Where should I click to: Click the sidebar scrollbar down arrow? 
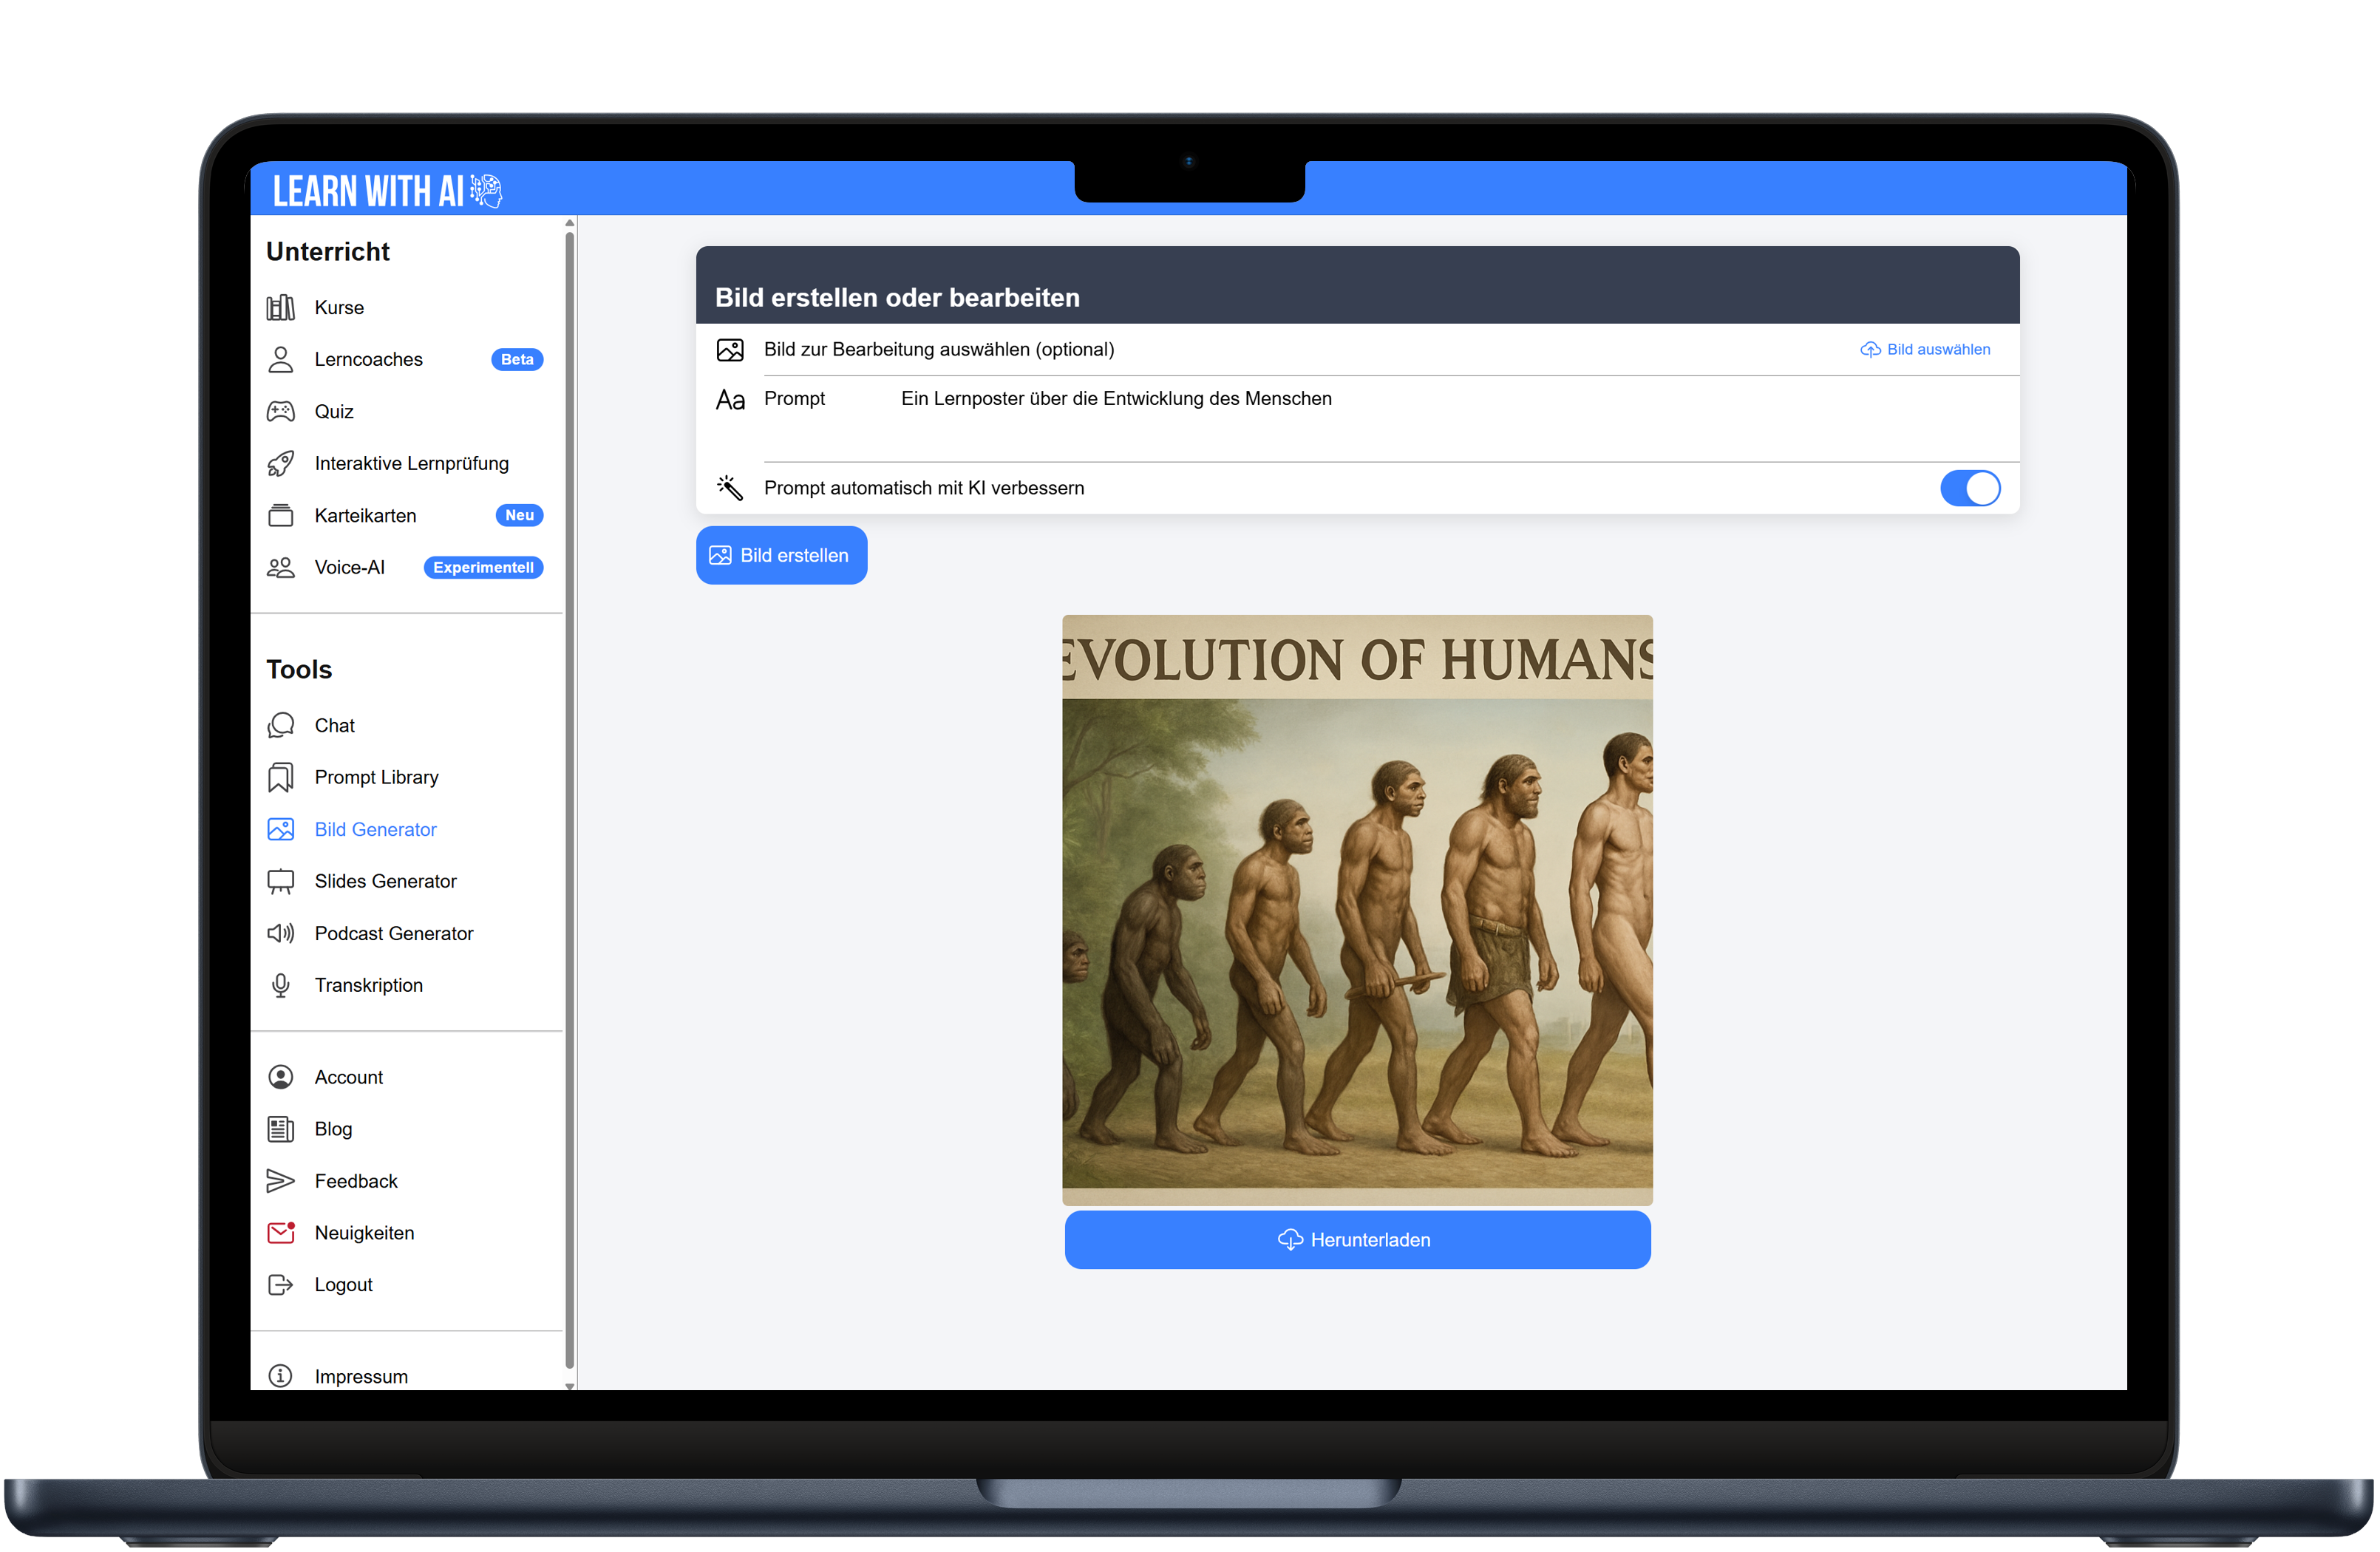[570, 1387]
